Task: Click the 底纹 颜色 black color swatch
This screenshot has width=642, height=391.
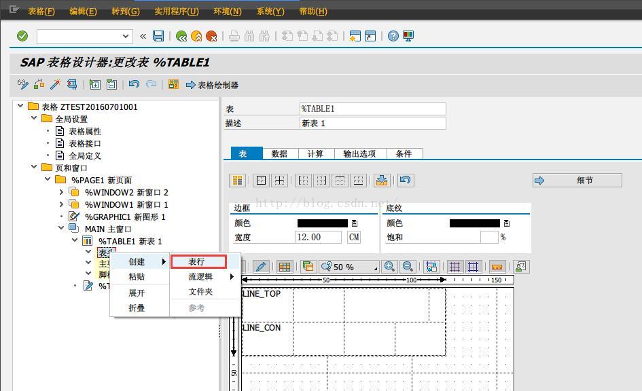Action: [475, 223]
